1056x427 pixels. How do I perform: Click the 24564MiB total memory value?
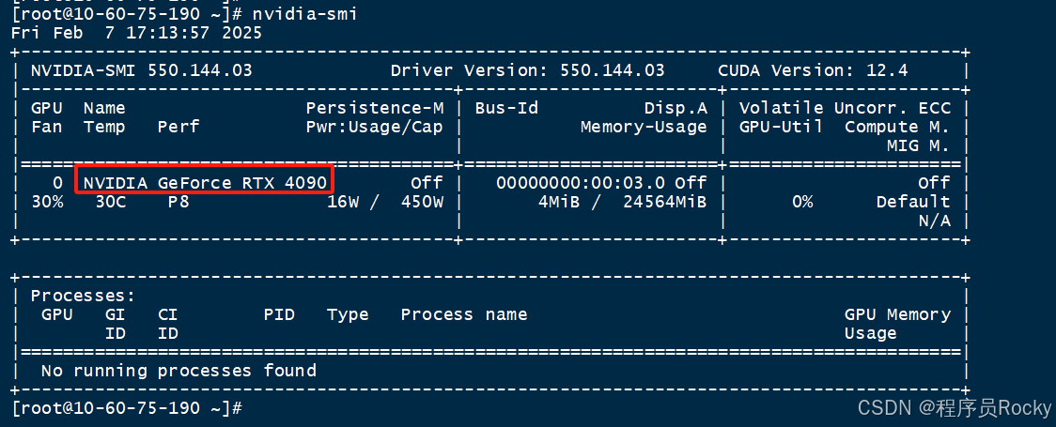[x=665, y=202]
